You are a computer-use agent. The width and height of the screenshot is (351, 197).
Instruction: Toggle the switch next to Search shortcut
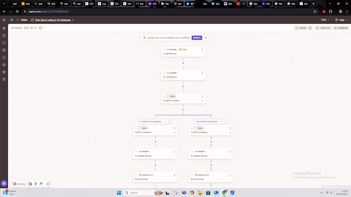pyautogui.click(x=41, y=28)
